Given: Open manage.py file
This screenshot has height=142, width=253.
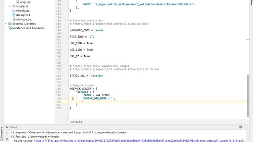Looking at the screenshot, I should 24,19.
